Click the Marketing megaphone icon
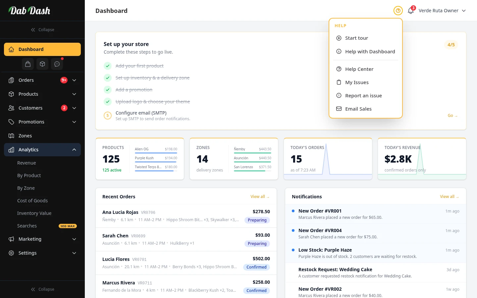The width and height of the screenshot is (477, 298). pos(11,239)
